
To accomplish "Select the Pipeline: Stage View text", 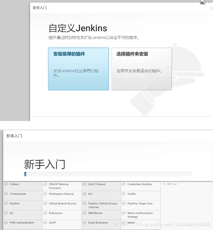I will 140,203.
